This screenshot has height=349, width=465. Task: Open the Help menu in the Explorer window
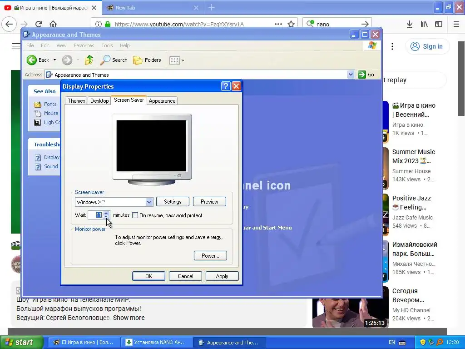(x=124, y=45)
